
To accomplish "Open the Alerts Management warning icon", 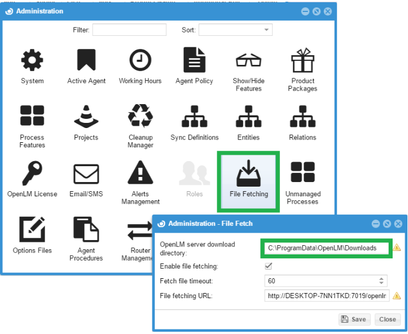I will (x=140, y=174).
